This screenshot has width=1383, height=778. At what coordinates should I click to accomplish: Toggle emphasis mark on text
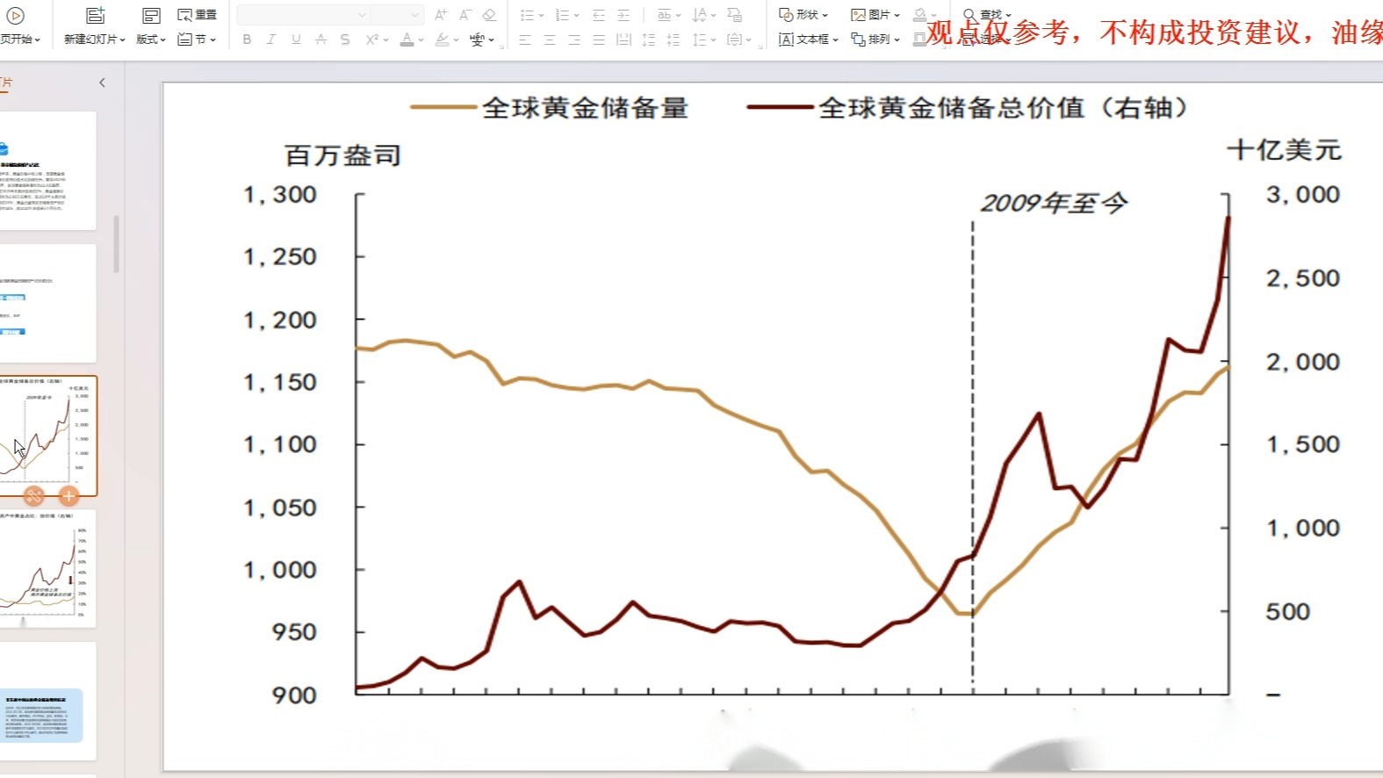[x=321, y=40]
